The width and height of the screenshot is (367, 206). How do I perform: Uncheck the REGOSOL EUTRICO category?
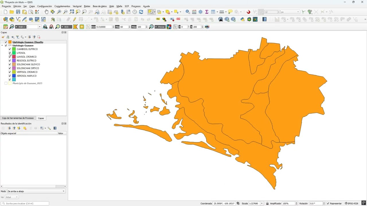(x=10, y=61)
